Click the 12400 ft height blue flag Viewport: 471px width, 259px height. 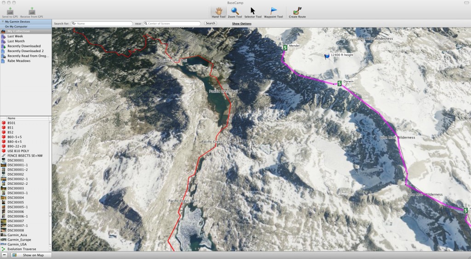[x=327, y=56]
